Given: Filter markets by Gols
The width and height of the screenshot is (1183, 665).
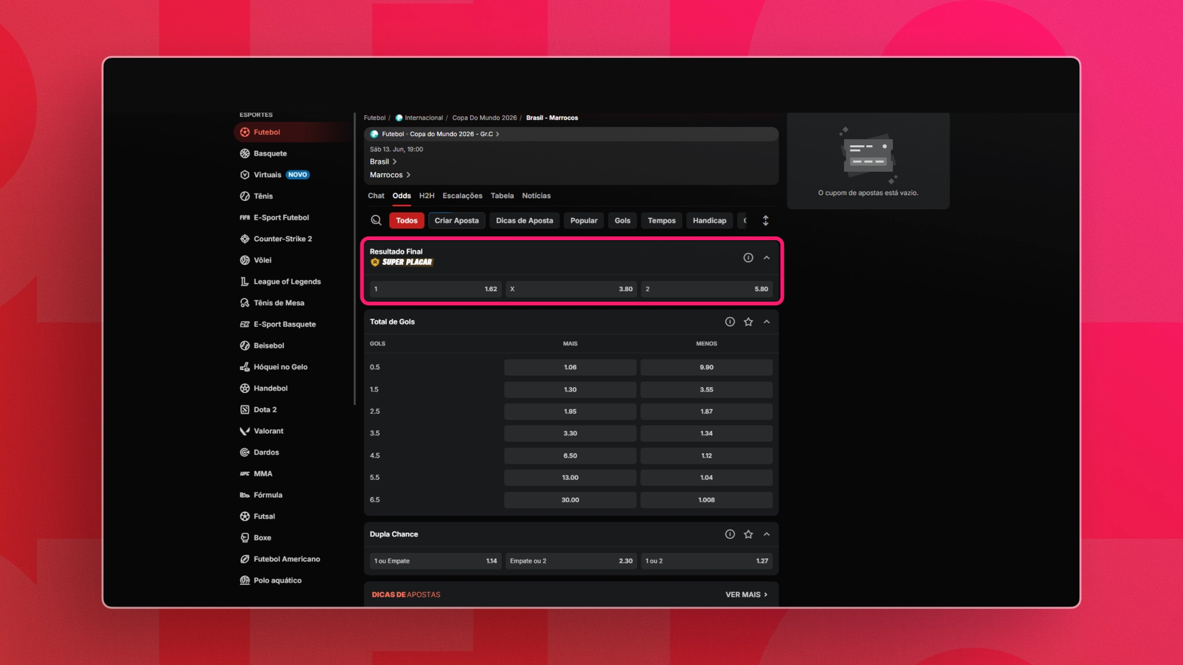Looking at the screenshot, I should tap(622, 220).
